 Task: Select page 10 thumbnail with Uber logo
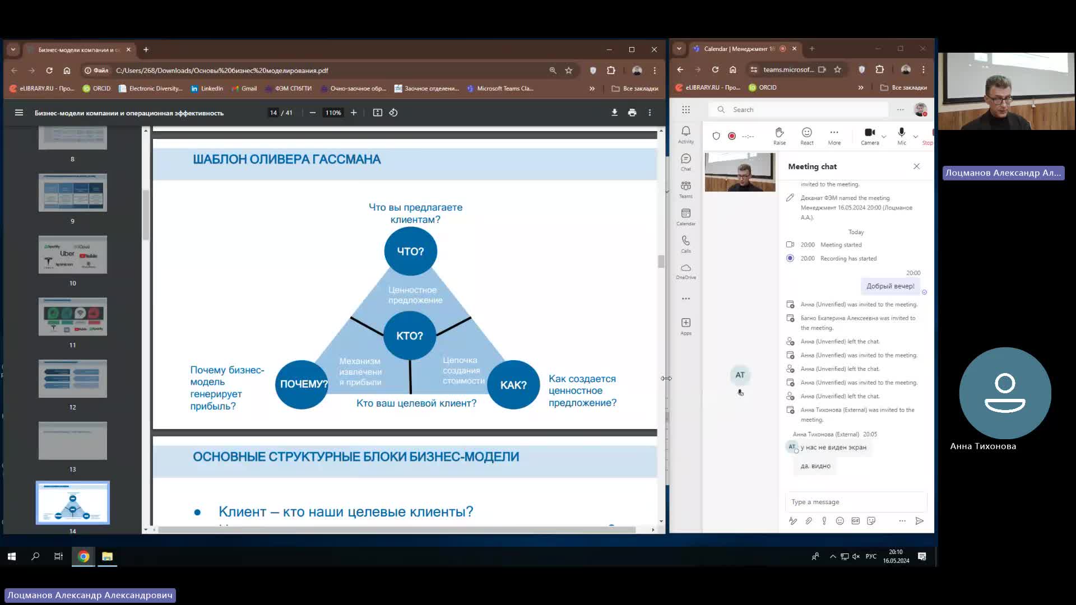pos(73,255)
